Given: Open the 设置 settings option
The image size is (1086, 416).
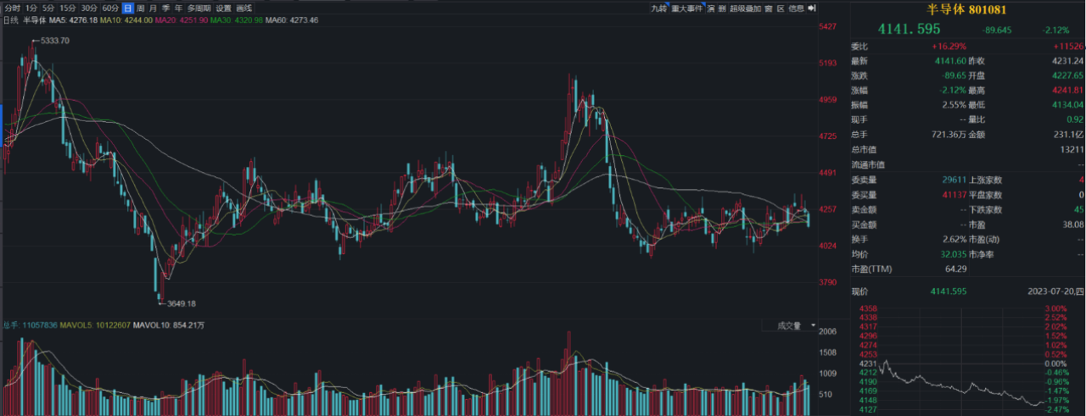Looking at the screenshot, I should click(x=223, y=8).
